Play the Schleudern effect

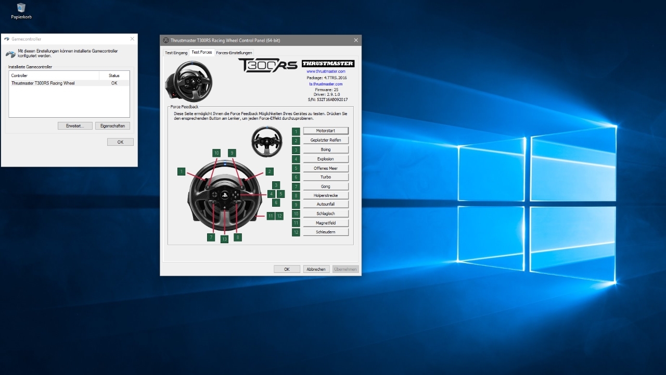pos(326,232)
